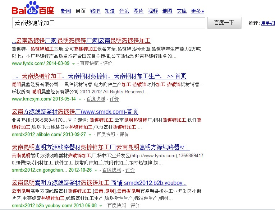Switch to the 贴吧 tab
This screenshot has width=275, height=210.
tap(95, 11)
